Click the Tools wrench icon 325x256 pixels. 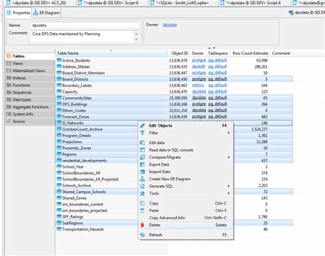click(143, 194)
